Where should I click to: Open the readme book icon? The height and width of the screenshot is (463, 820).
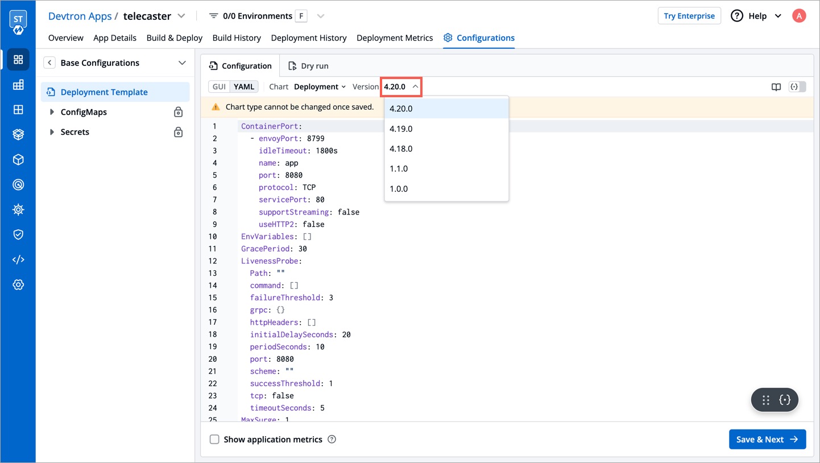coord(776,87)
